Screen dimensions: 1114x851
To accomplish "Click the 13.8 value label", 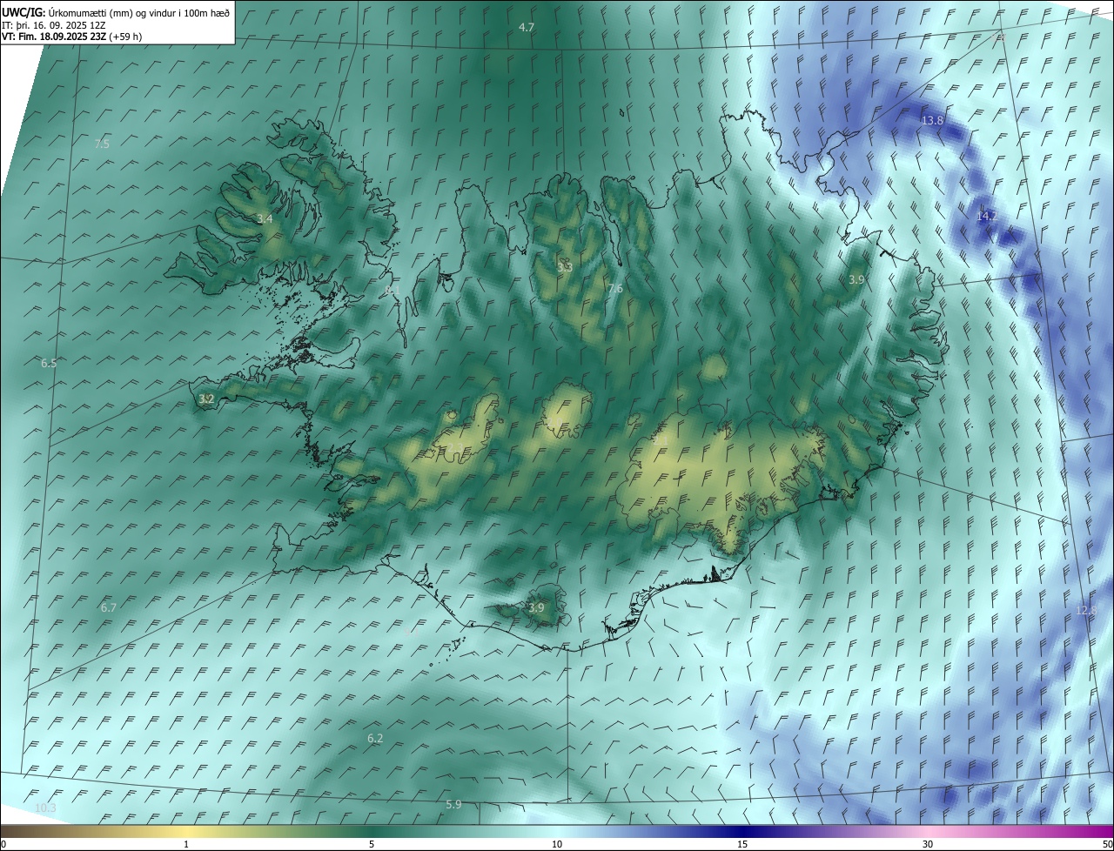I will coord(932,120).
